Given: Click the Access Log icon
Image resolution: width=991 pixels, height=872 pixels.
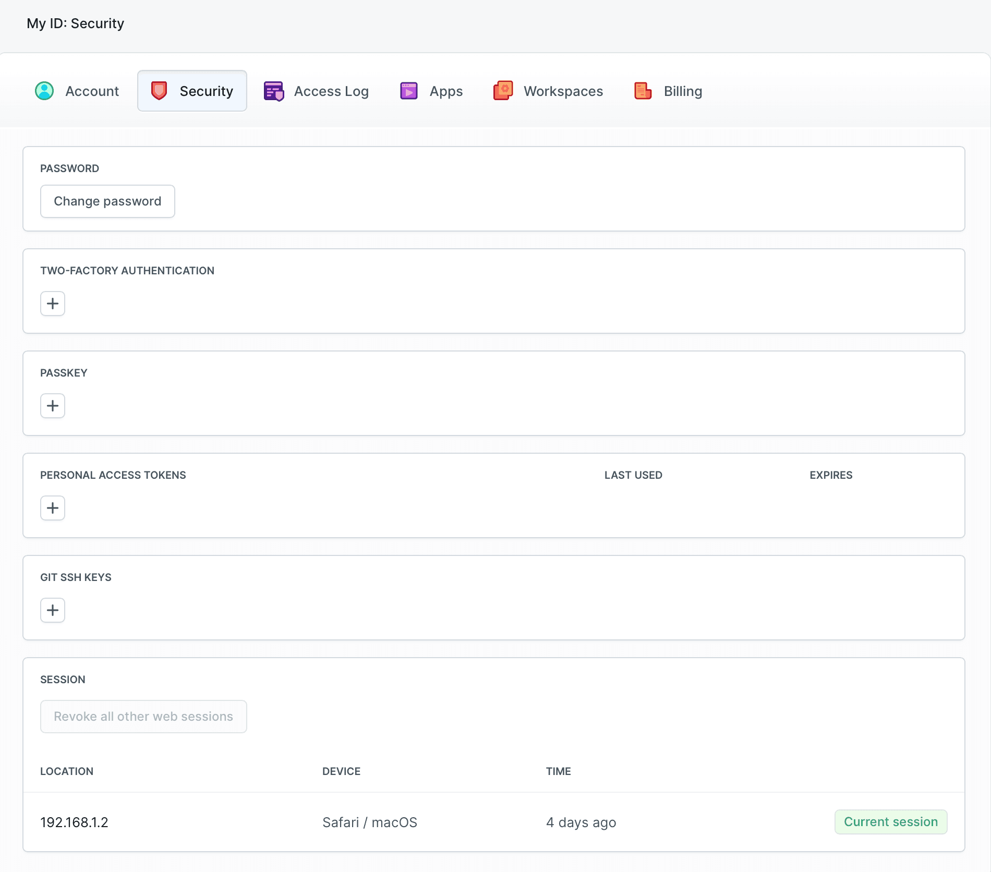Looking at the screenshot, I should [x=273, y=91].
